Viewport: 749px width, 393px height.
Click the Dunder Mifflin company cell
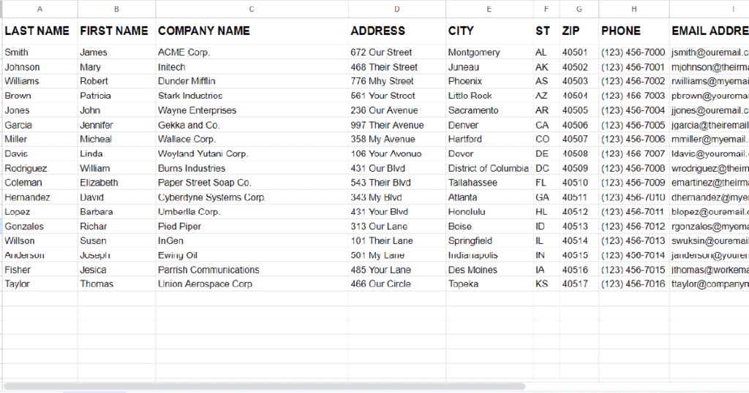(252, 81)
